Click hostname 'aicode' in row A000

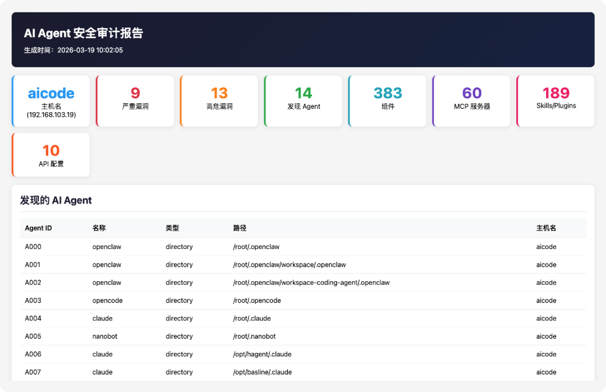546,247
